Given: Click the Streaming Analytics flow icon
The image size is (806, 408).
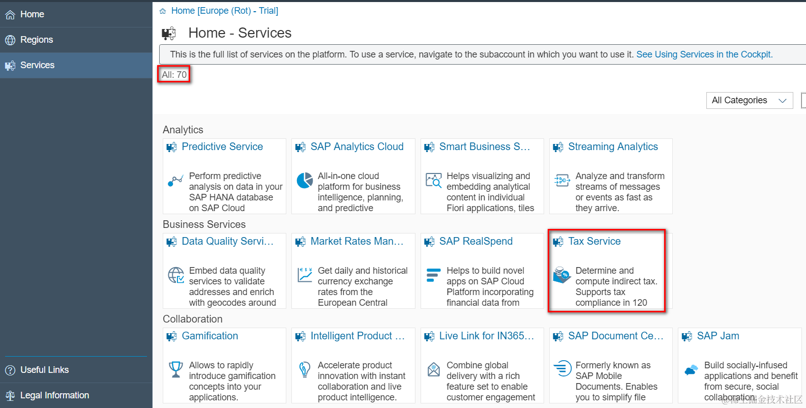Looking at the screenshot, I should 562,180.
